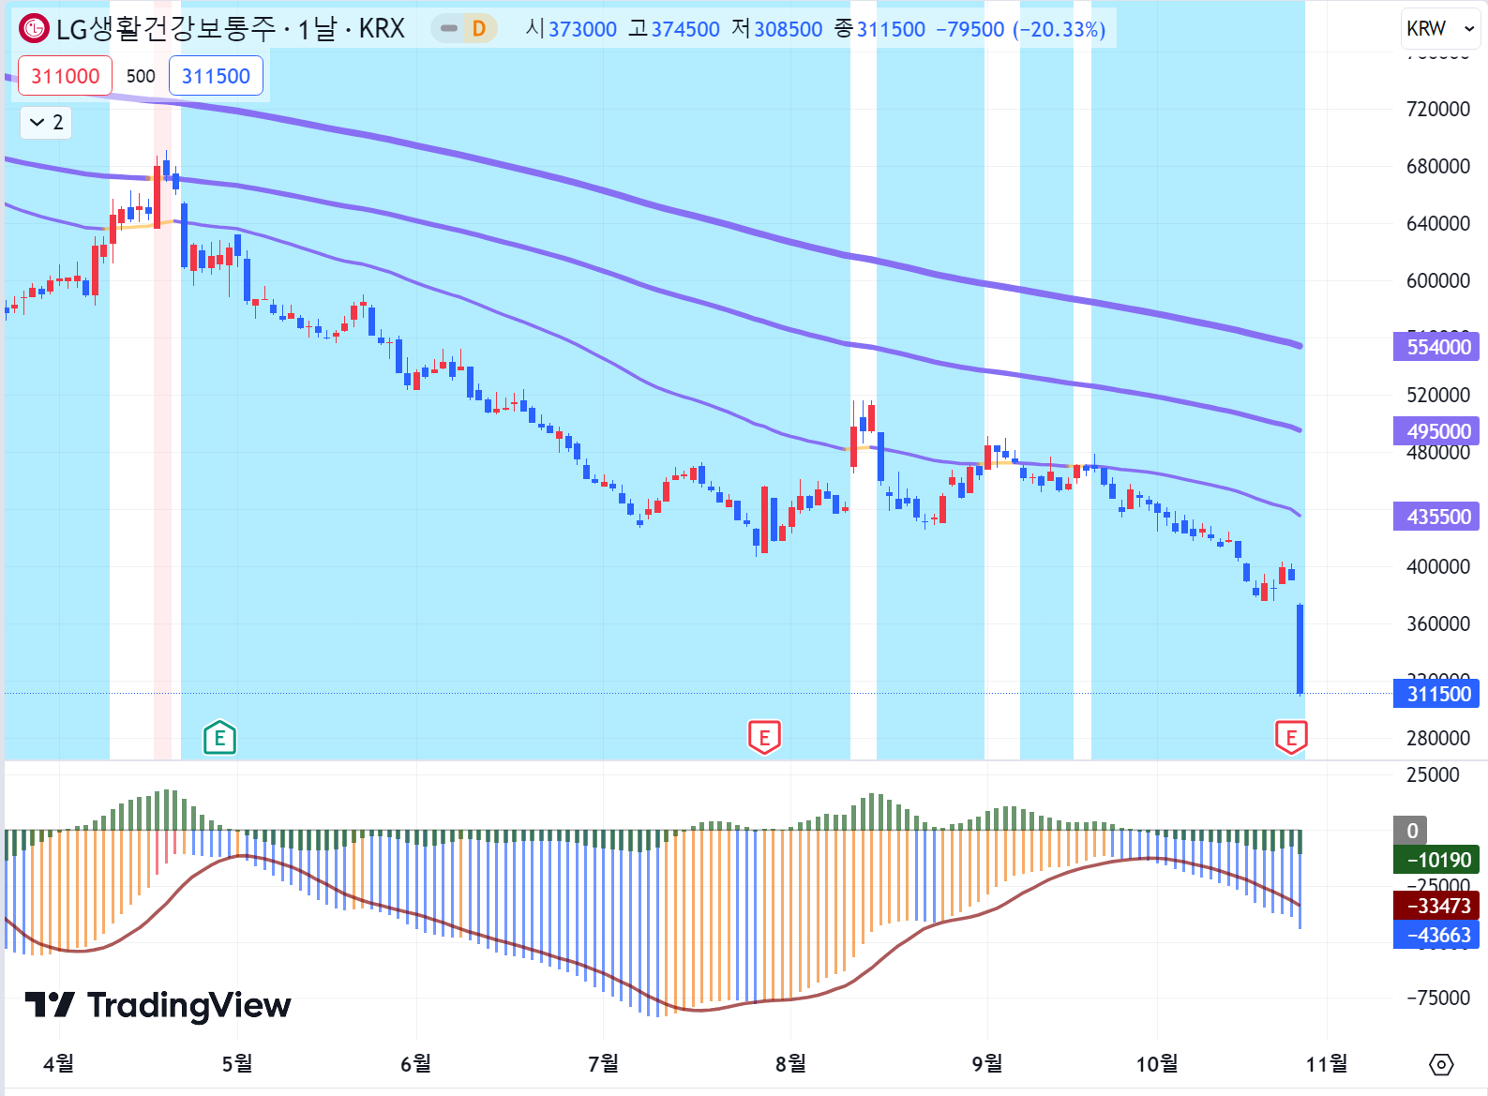Screen dimensions: 1488x1096
Task: Click the low price value 308500
Action: click(789, 29)
